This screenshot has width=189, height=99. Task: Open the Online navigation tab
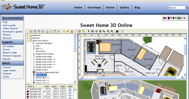pos(110,8)
